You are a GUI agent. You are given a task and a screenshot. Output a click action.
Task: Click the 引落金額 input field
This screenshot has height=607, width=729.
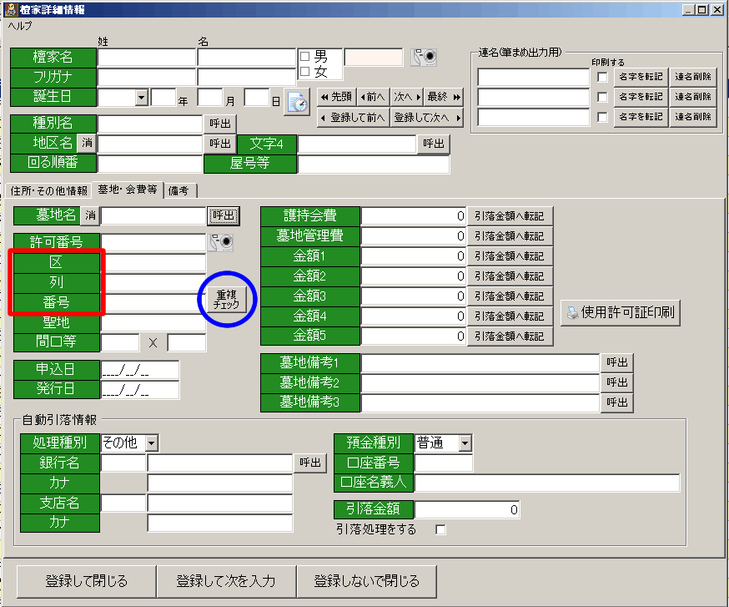tap(467, 509)
